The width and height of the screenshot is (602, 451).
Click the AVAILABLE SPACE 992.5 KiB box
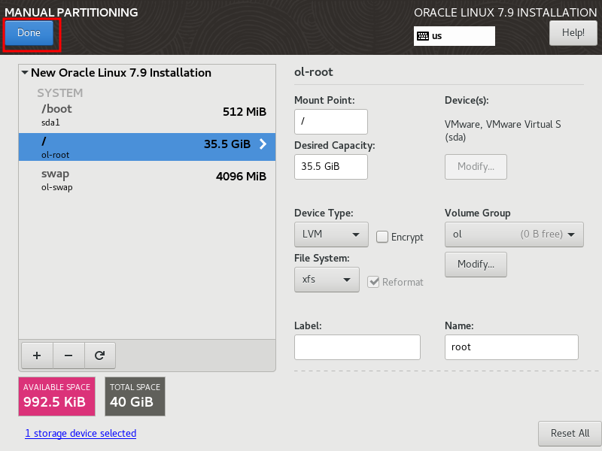tap(57, 396)
